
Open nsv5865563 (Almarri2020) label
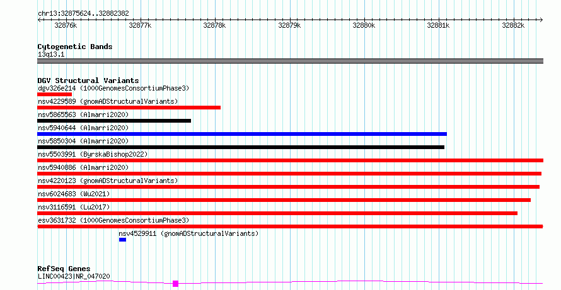83,114
